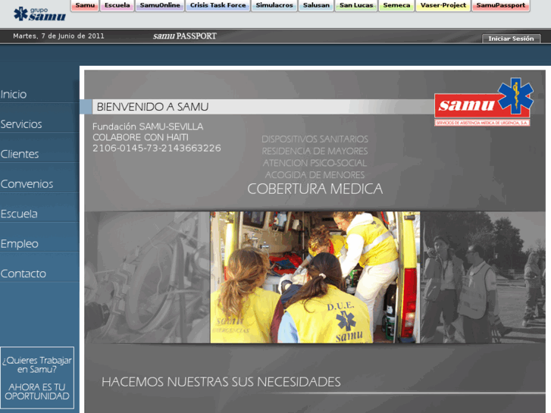Click the COBERTURA MEDICA heading
The width and height of the screenshot is (551, 413).
tap(315, 189)
